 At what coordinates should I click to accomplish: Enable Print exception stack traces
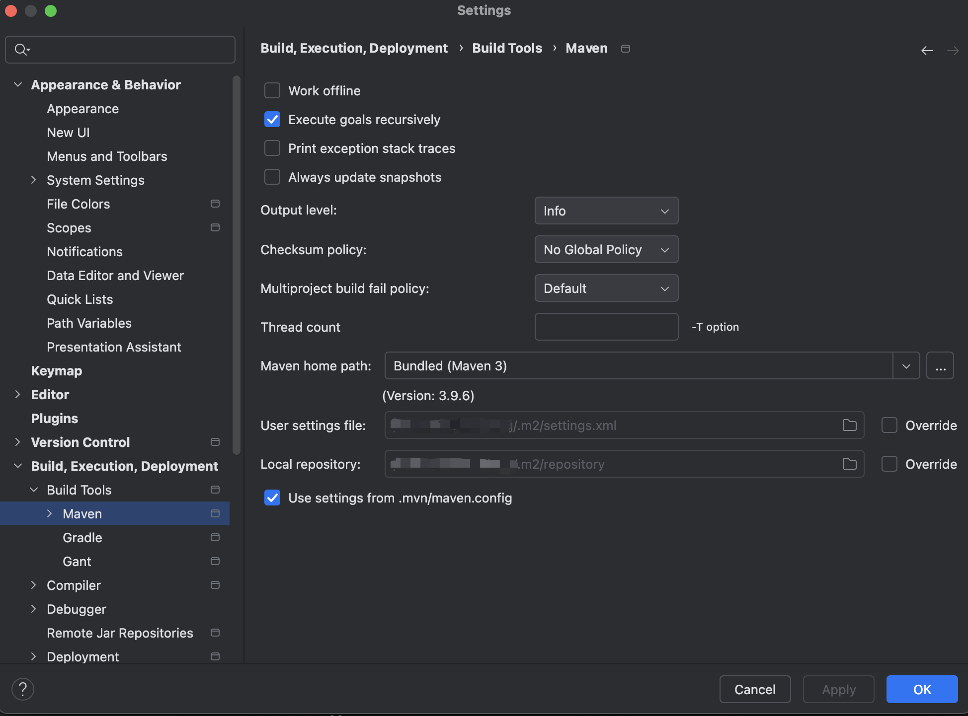tap(272, 148)
